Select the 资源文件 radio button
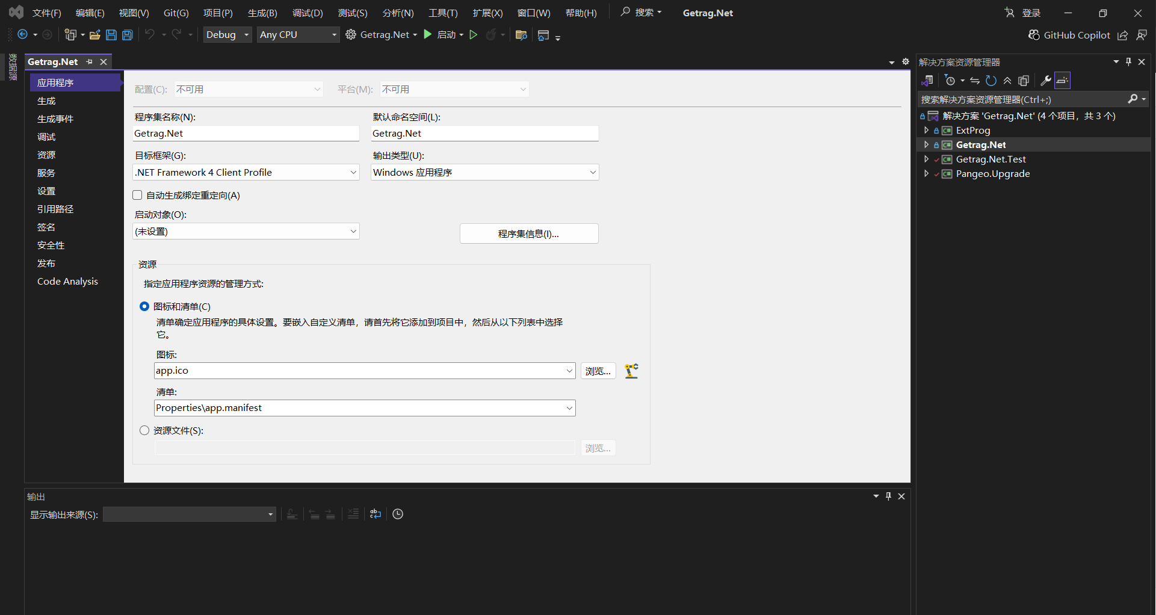This screenshot has height=615, width=1156. pyautogui.click(x=144, y=430)
